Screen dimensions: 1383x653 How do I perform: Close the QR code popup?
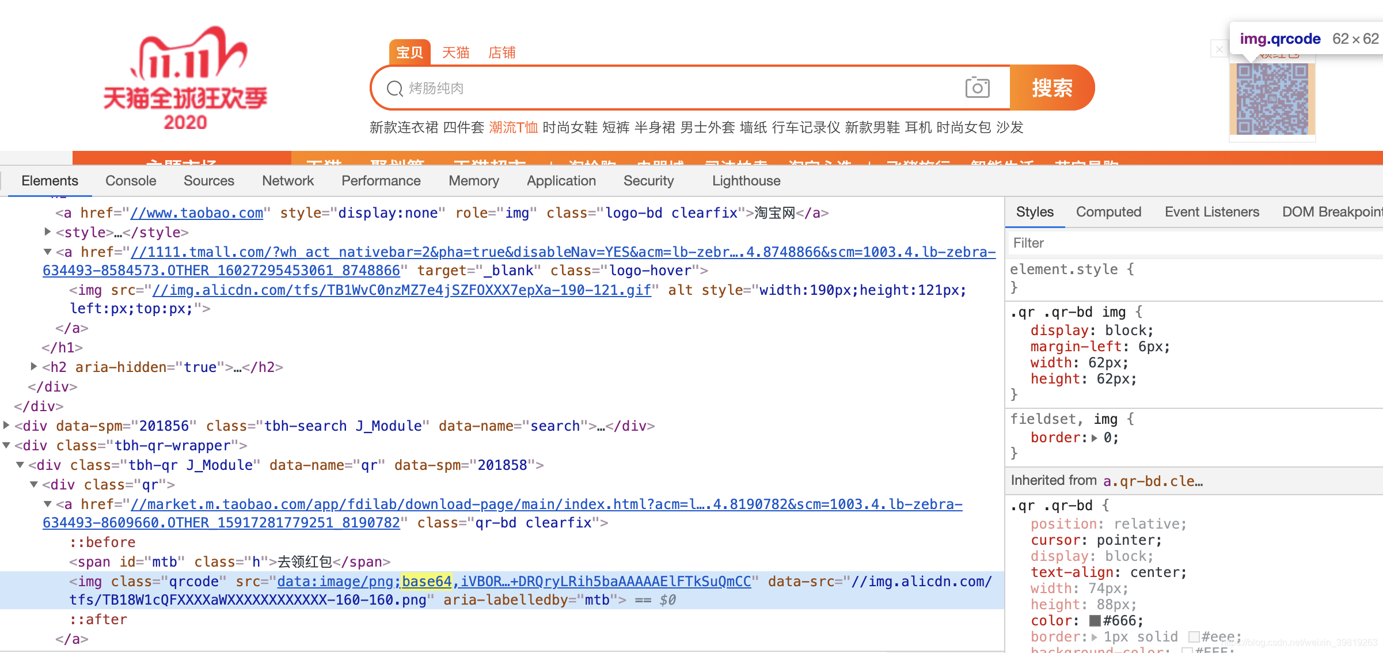(1219, 50)
